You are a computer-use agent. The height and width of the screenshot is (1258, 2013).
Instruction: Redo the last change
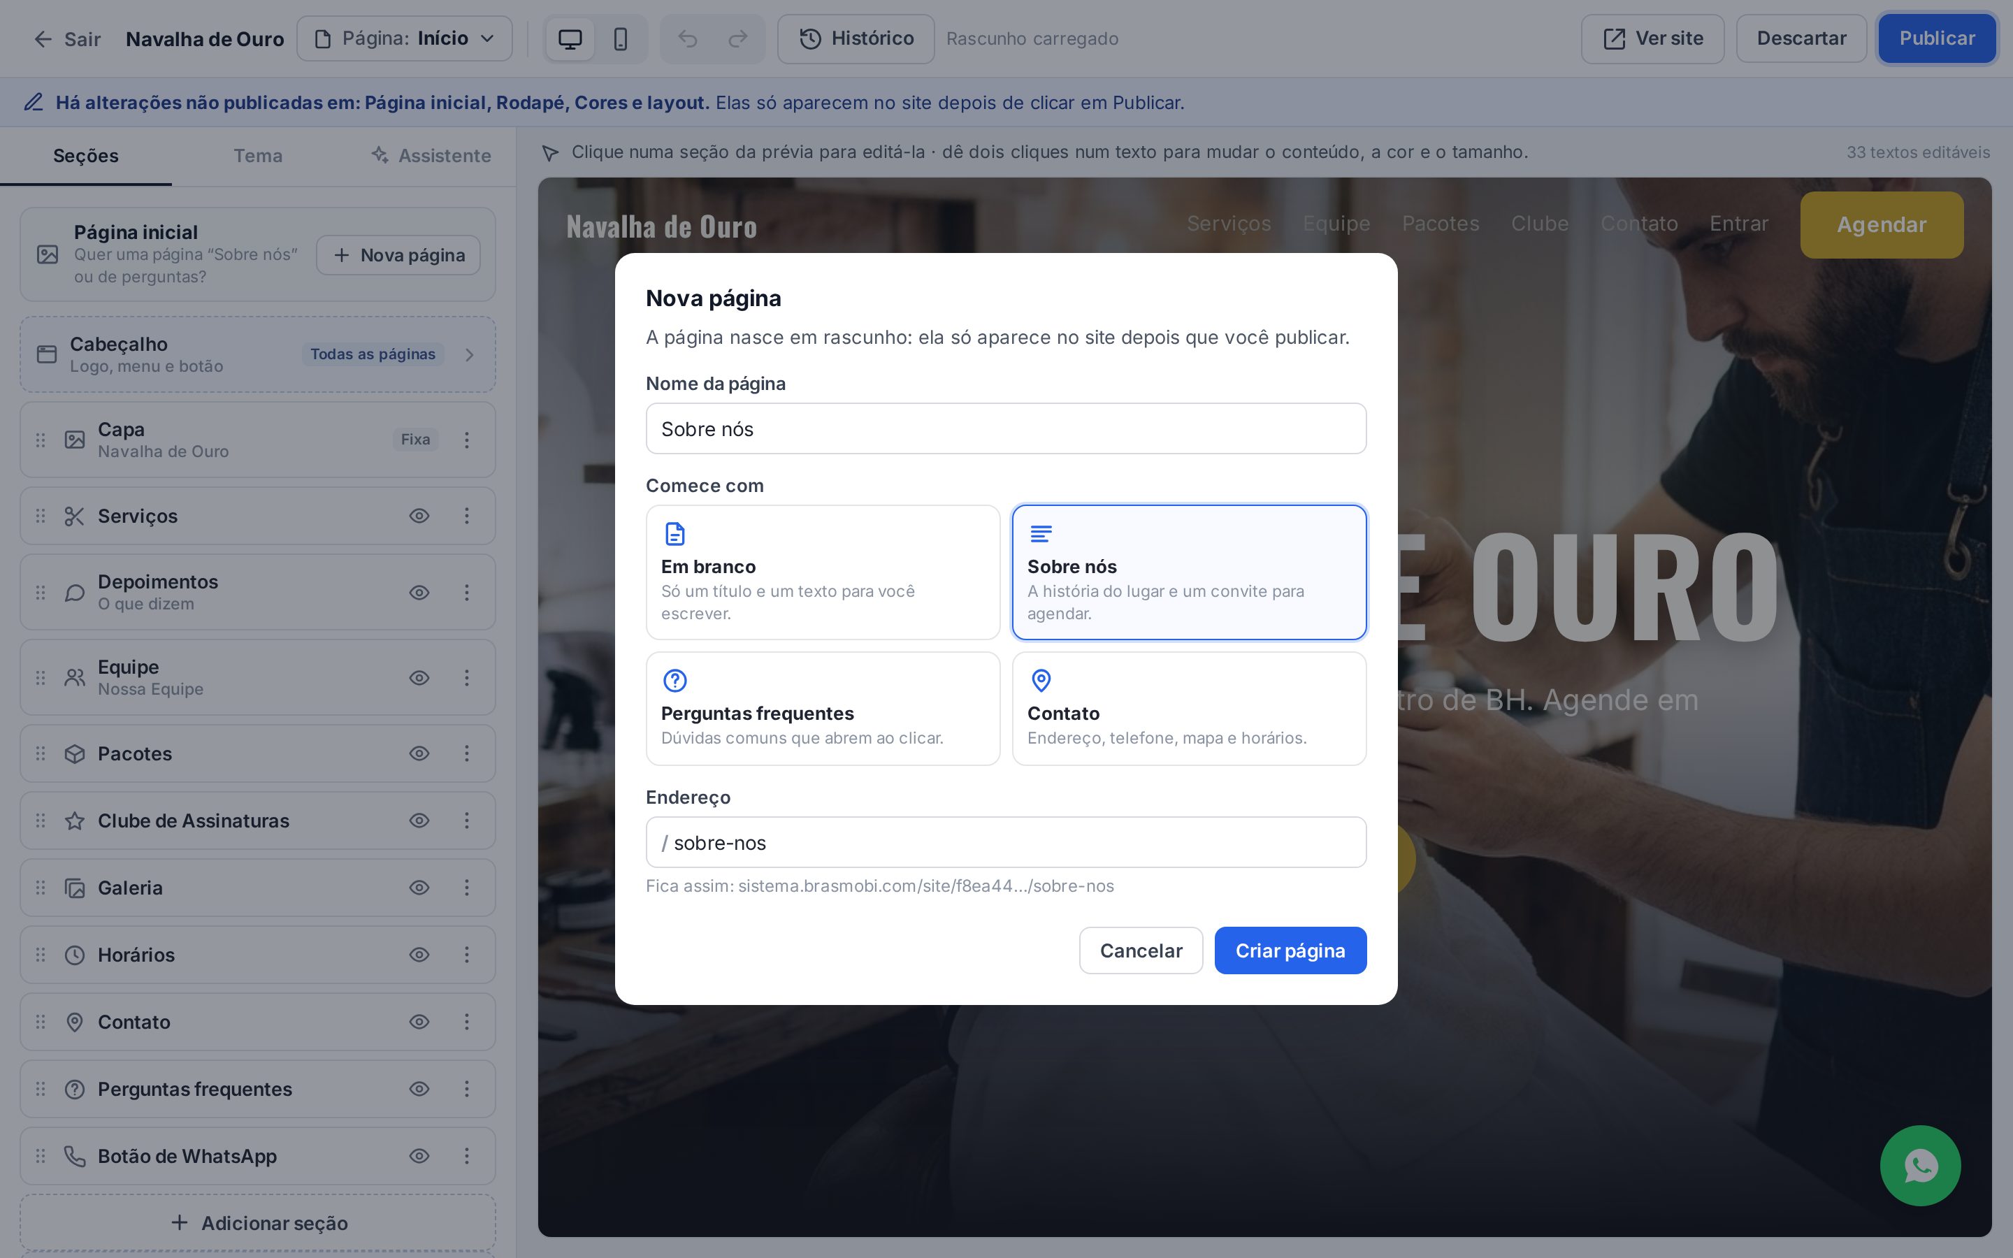coord(738,39)
